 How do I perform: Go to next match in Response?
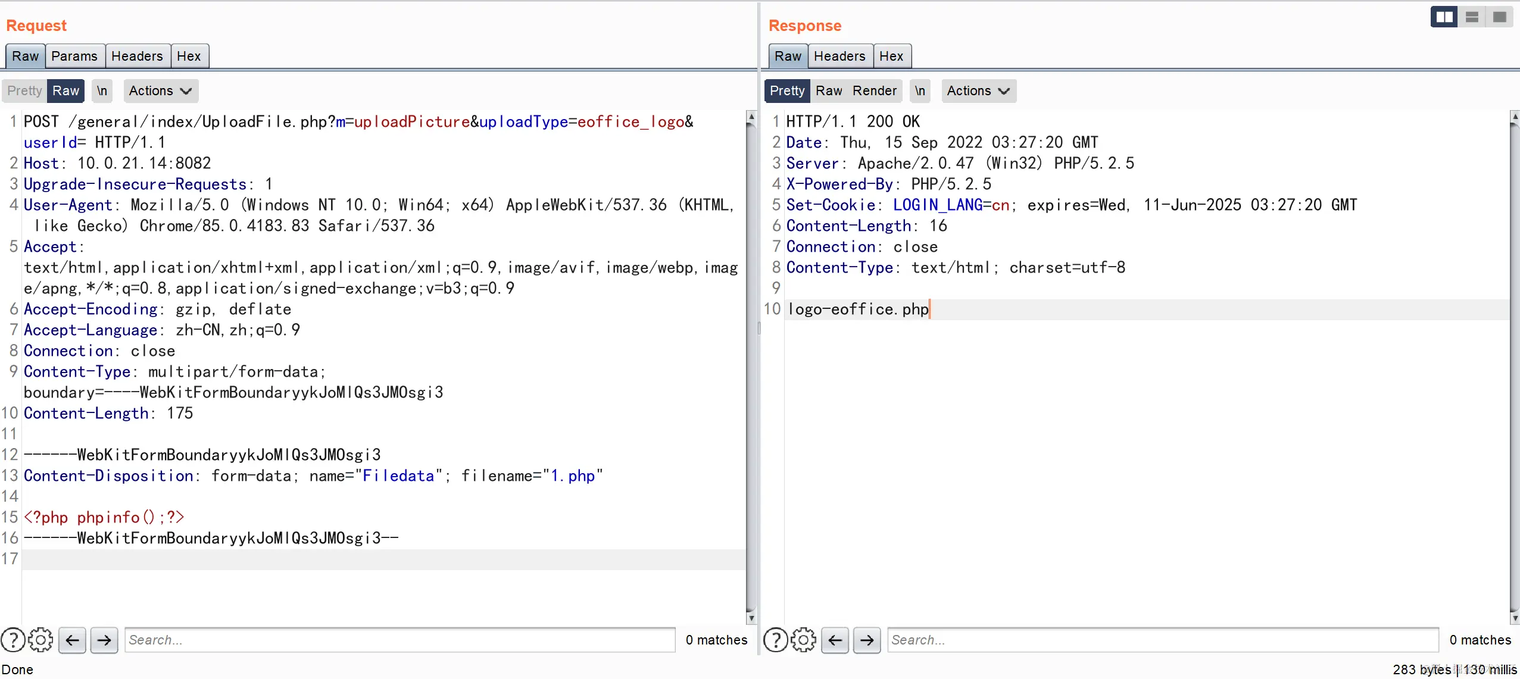pyautogui.click(x=867, y=640)
